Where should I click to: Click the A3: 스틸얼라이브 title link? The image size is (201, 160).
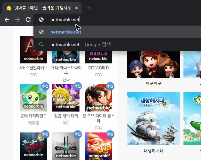point(33,68)
